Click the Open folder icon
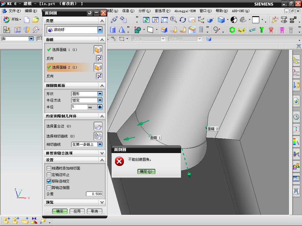 [35, 20]
